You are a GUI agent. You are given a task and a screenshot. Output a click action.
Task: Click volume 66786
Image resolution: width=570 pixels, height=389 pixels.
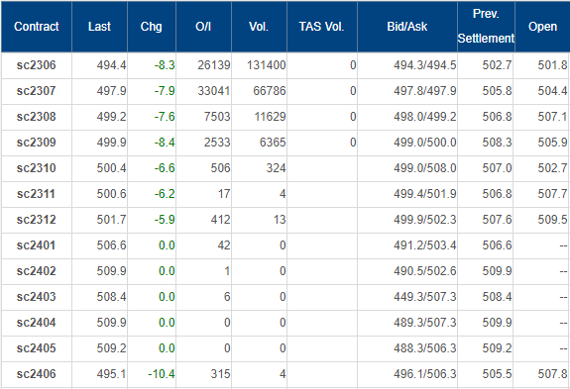270,91
